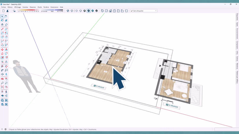Screen dimensions: 239x134
Task: Click the measurements input box
Action: 226,129
